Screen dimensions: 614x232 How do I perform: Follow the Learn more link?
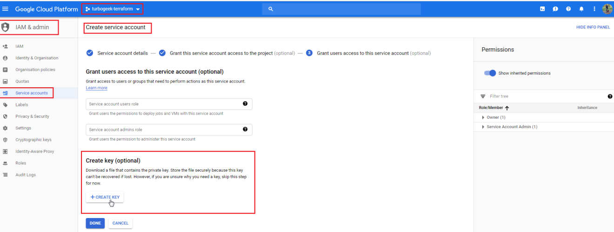pyautogui.click(x=96, y=88)
